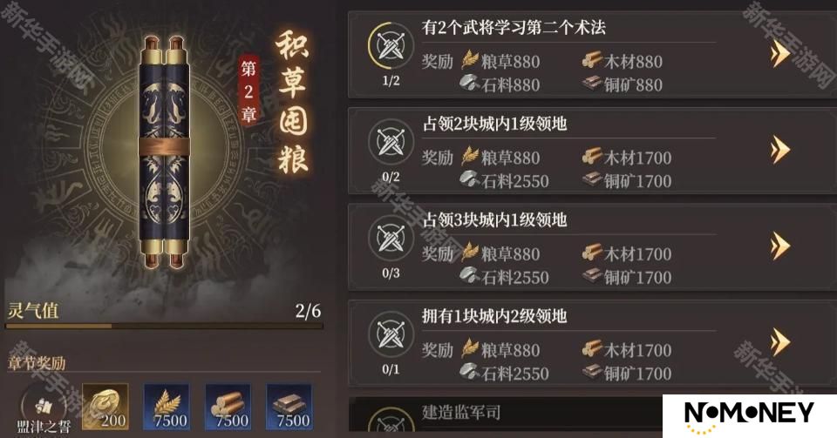Image resolution: width=837 pixels, height=438 pixels.
Task: Go to the 占领3块城内1级领地 quest arrow
Action: coord(780,245)
